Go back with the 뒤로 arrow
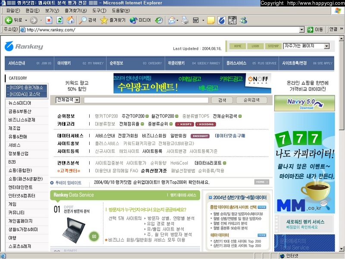345x259 pixels. [13, 20]
